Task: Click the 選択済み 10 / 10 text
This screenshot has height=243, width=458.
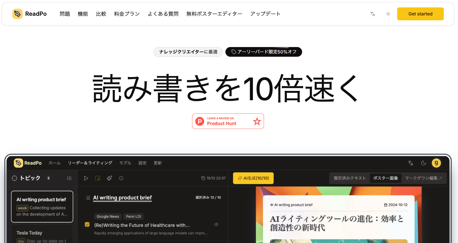Action: pyautogui.click(x=208, y=198)
